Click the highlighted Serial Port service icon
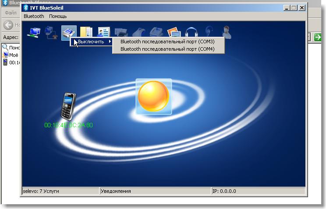This screenshot has width=326, height=209. [x=69, y=32]
